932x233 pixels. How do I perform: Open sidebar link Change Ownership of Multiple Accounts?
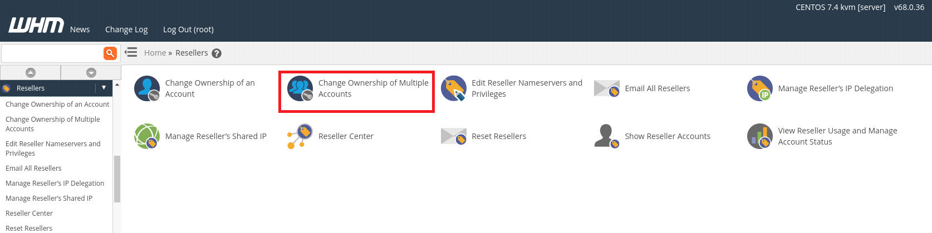pos(53,124)
